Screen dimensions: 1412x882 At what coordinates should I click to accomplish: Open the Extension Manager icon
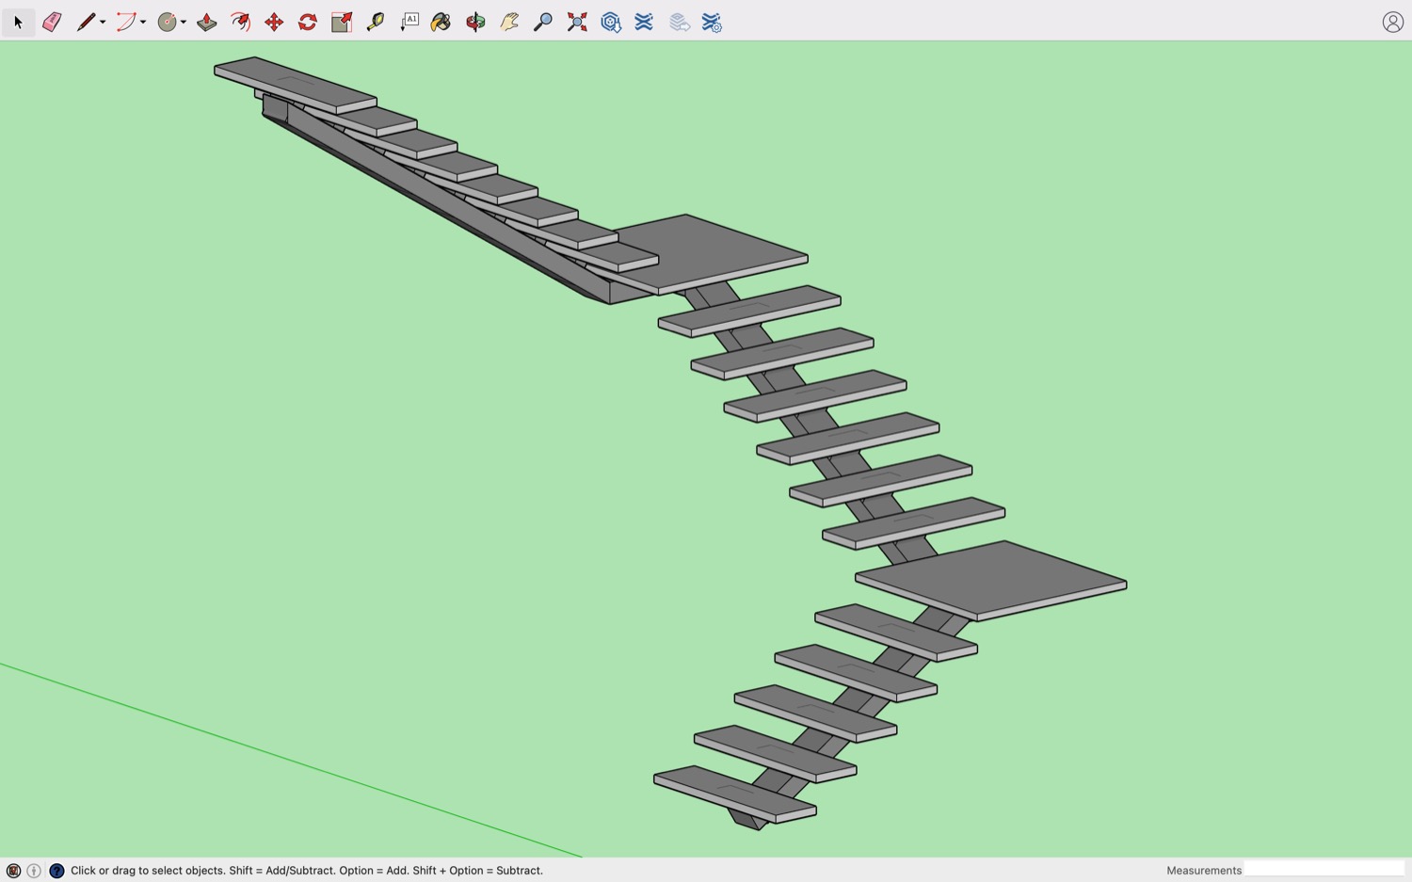pyautogui.click(x=712, y=22)
